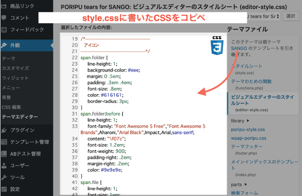Click the プラグイン plug icon

[4, 130]
